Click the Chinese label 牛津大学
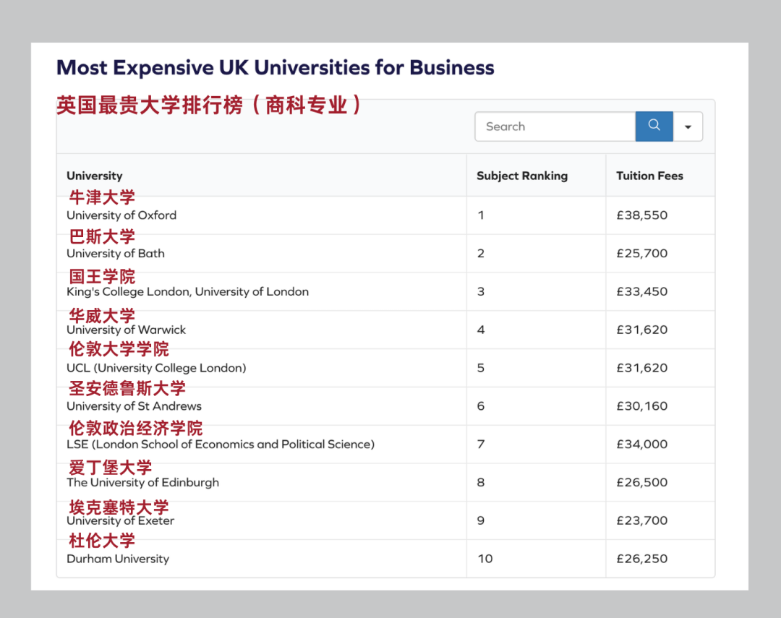This screenshot has width=781, height=618. (x=102, y=197)
